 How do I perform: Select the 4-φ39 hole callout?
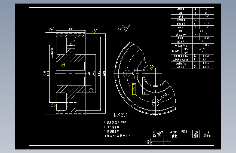(x=164, y=96)
